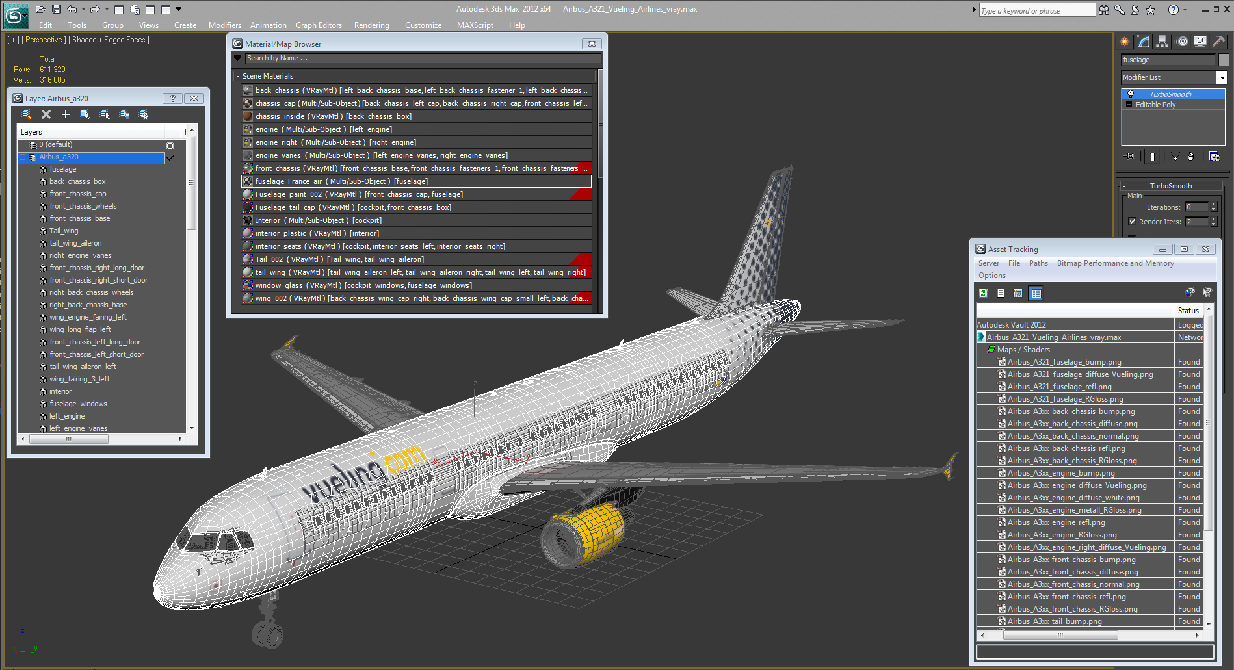Click Remove Modifier trash icon
The height and width of the screenshot is (670, 1234).
click(1190, 156)
